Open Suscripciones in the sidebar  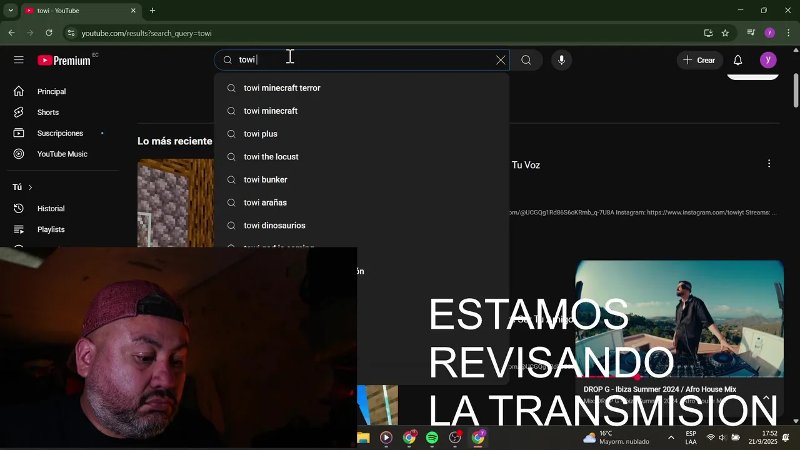tap(62, 133)
